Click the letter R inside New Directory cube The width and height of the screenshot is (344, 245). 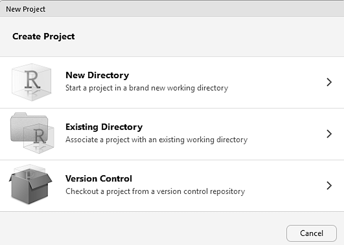pos(32,81)
